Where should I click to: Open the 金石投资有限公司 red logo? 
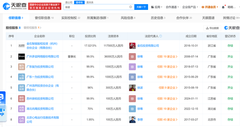132,46
